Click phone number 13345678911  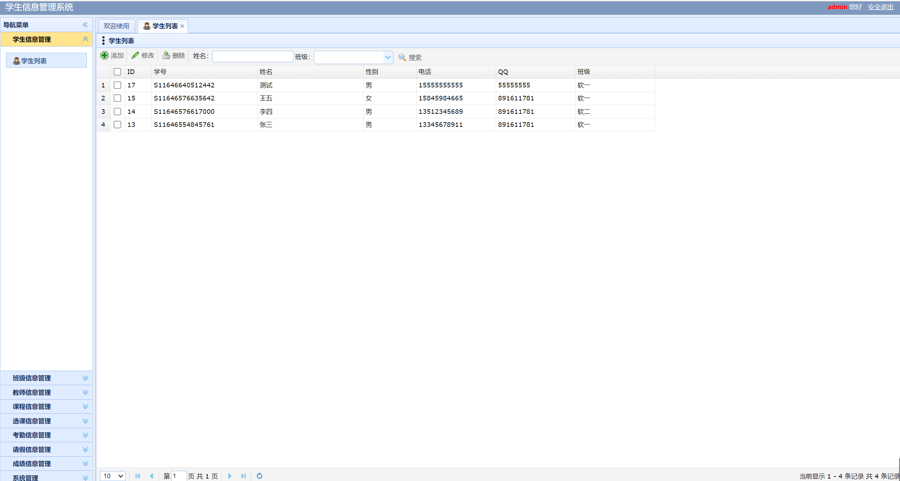pos(441,124)
